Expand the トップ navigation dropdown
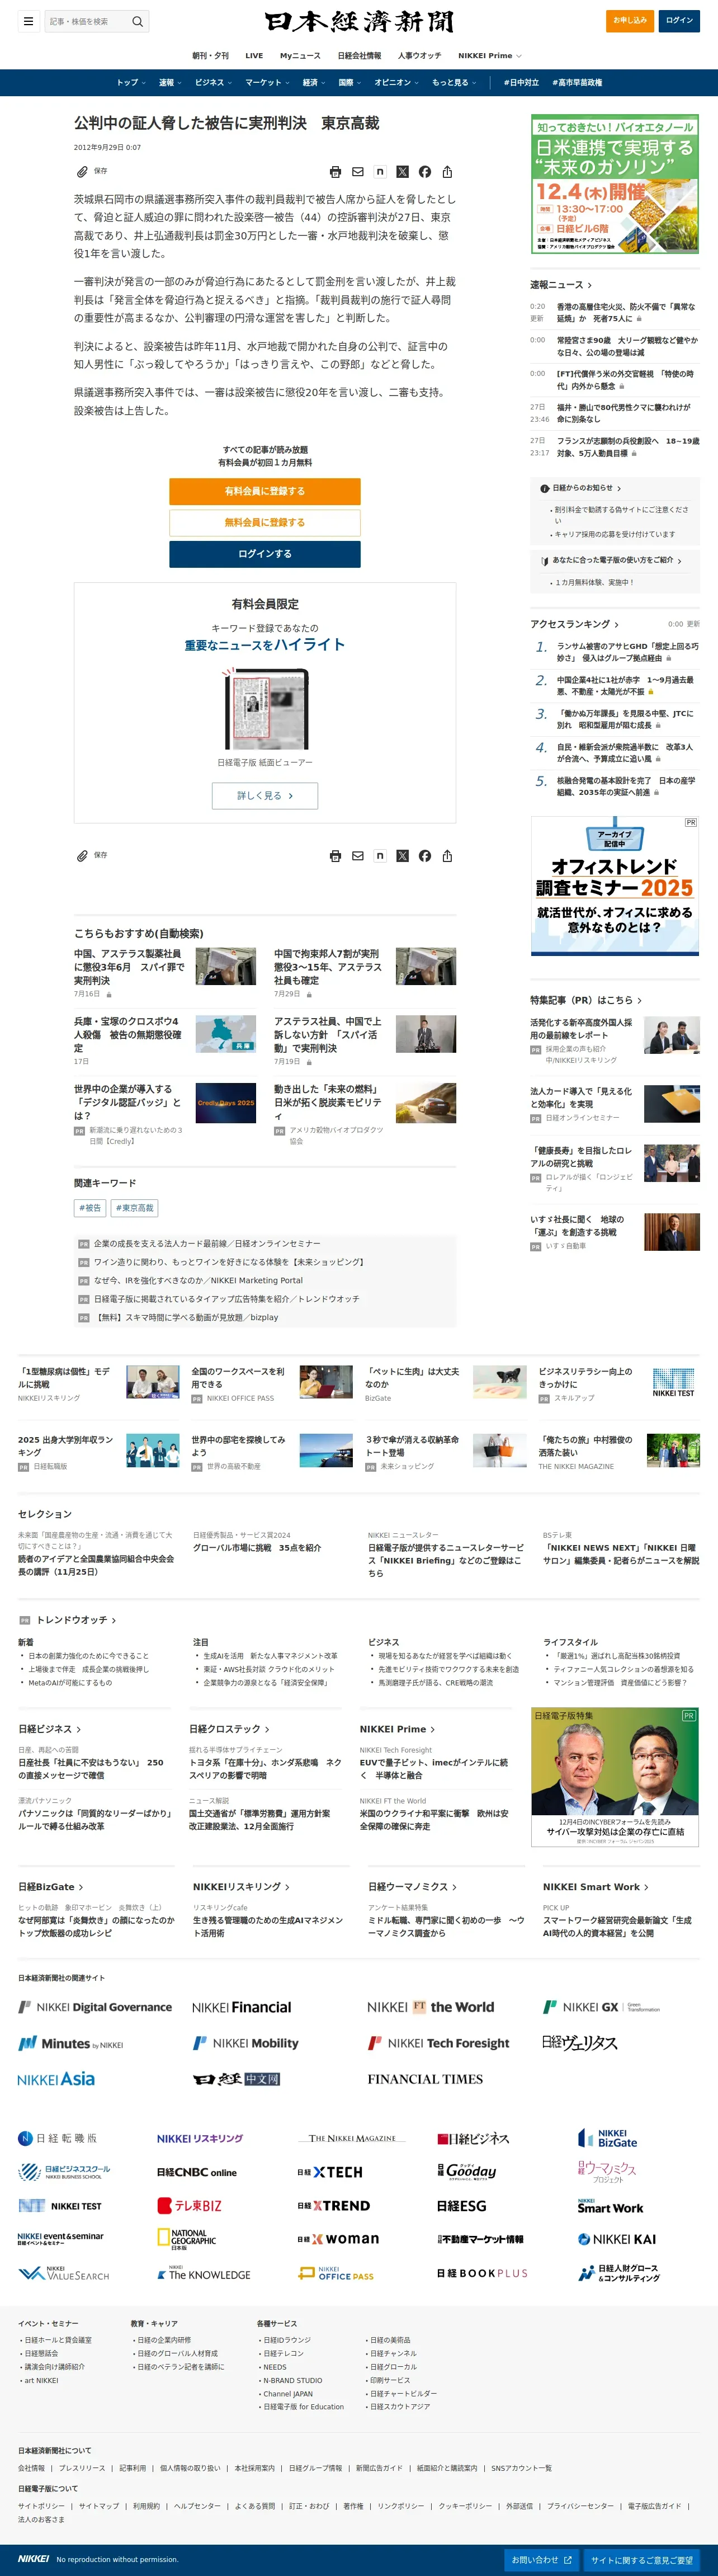 [131, 82]
